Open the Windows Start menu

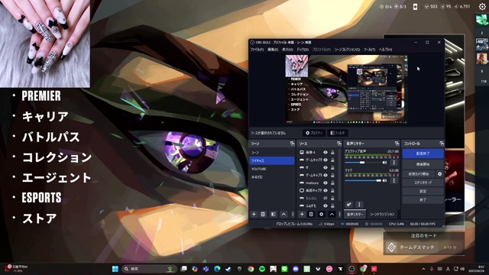(115, 269)
